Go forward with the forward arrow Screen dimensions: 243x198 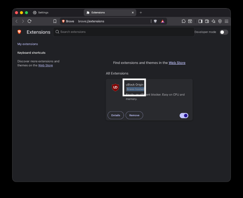23,21
